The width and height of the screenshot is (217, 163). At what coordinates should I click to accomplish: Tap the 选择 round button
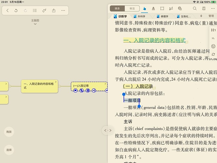[x=9, y=150]
